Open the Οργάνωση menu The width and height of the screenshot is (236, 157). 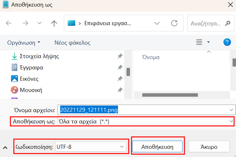pyautogui.click(x=24, y=43)
